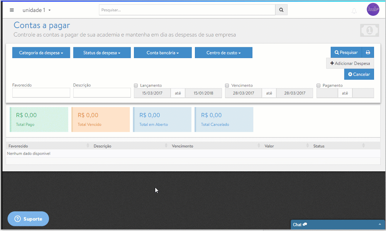386x231 pixels.
Task: Open the Centro de custo dropdown
Action: click(223, 53)
